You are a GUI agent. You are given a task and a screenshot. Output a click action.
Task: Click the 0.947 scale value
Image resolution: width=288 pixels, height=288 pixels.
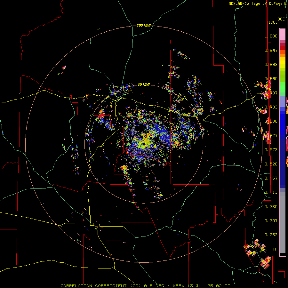coord(271,50)
